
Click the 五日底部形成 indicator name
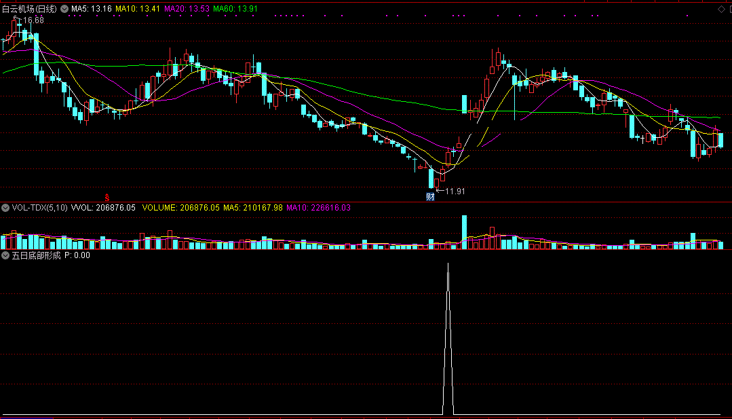[x=36, y=255]
